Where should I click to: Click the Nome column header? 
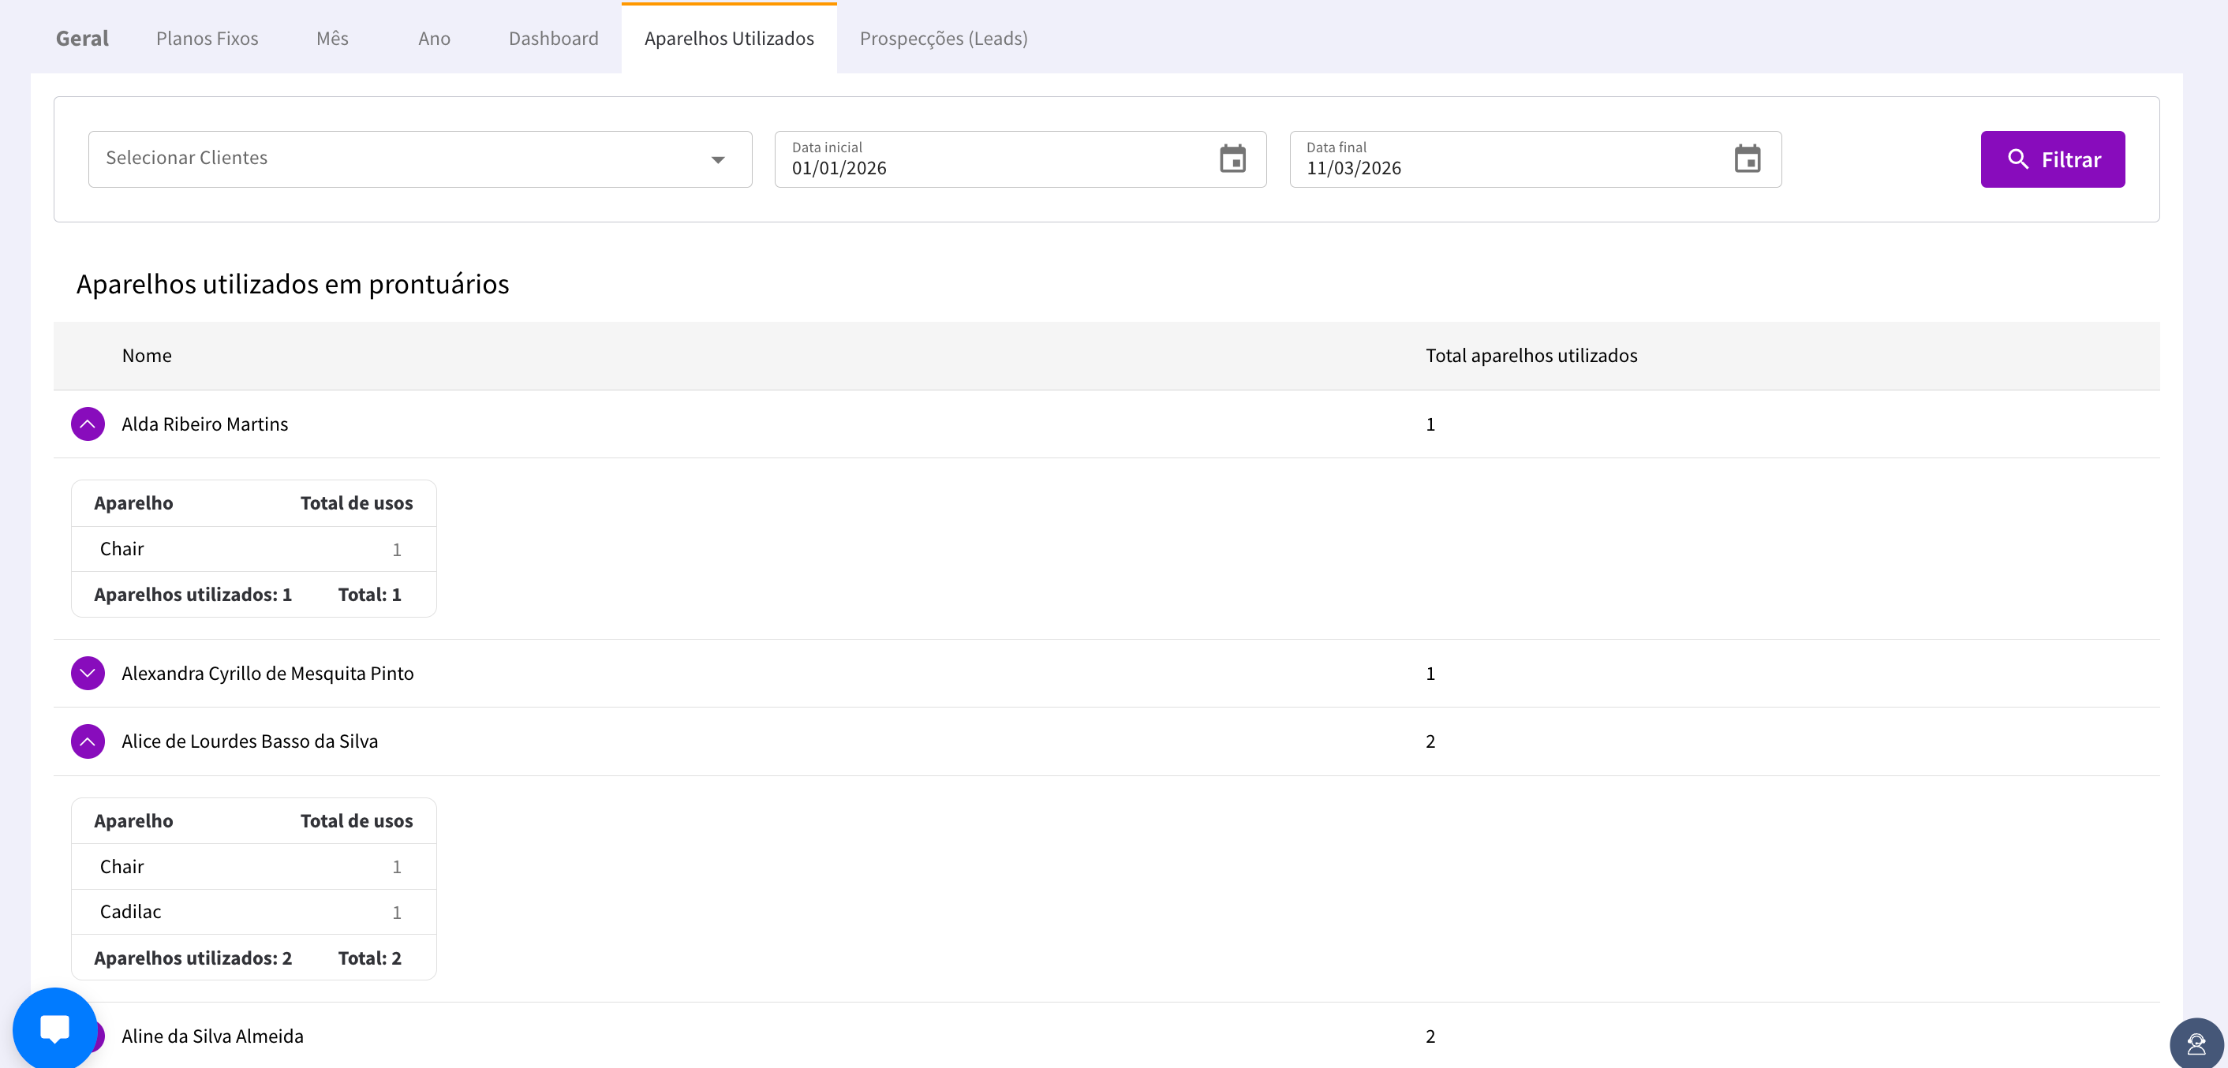(x=146, y=356)
